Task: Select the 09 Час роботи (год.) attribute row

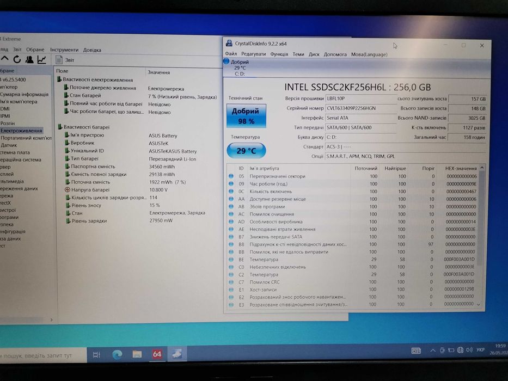Action: pyautogui.click(x=353, y=184)
